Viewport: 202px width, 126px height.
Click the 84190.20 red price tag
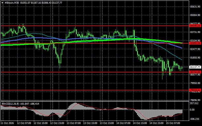pos(195,26)
